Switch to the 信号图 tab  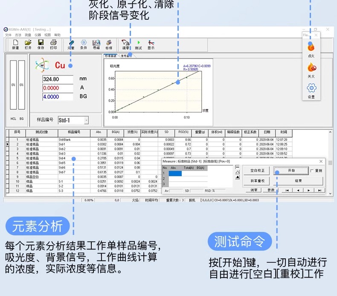pyautogui.click(x=126, y=56)
